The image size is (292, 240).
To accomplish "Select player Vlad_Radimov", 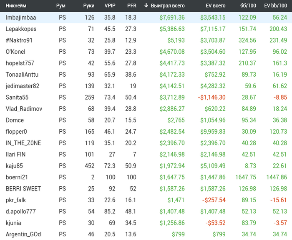I will point(24,109).
